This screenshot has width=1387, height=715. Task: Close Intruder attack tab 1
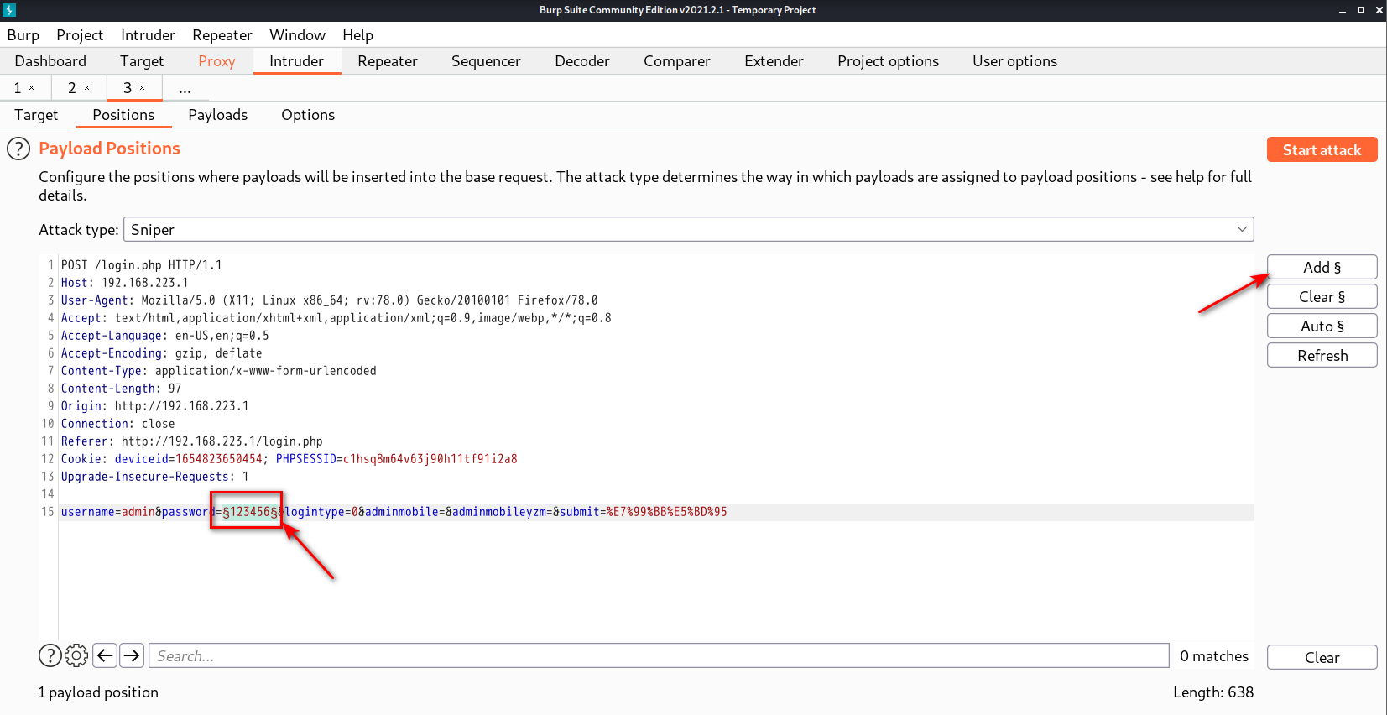pos(32,88)
